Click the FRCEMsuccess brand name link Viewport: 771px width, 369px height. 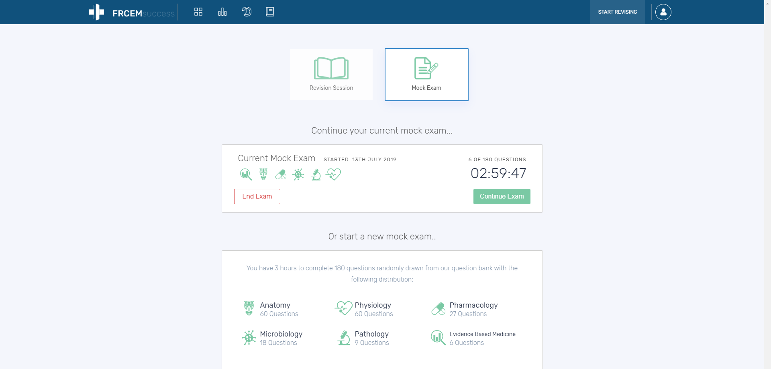pyautogui.click(x=144, y=14)
